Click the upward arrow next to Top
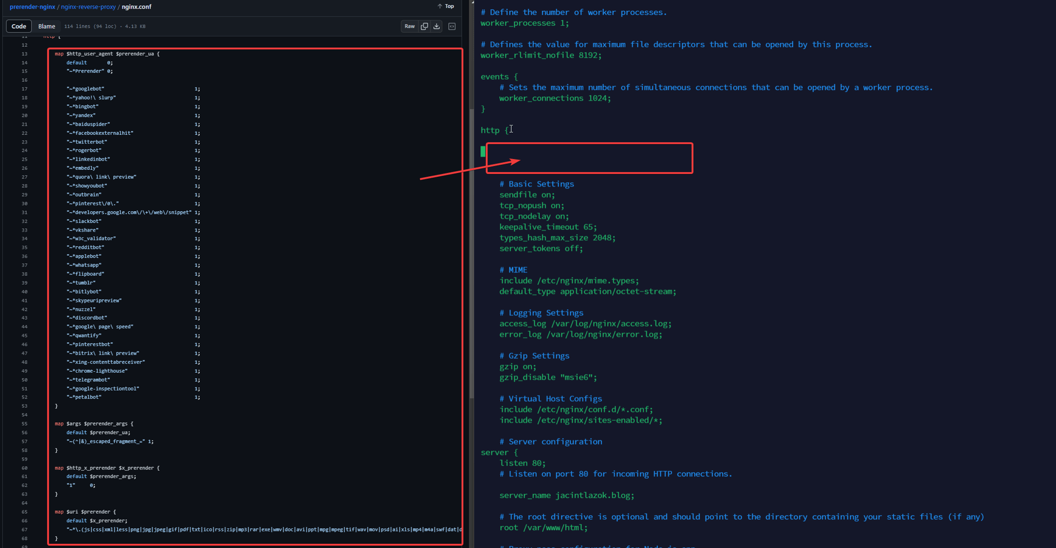 [440, 6]
